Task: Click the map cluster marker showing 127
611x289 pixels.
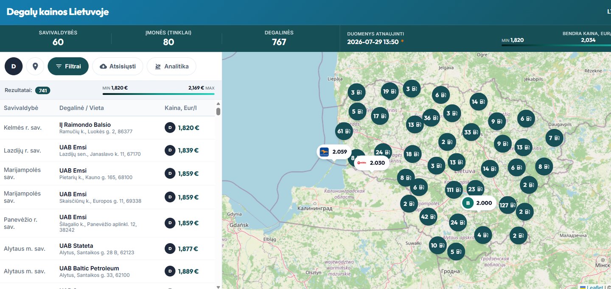Action: [x=507, y=206]
